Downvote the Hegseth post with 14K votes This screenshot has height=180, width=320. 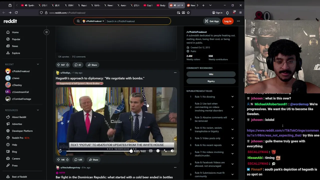point(67,159)
